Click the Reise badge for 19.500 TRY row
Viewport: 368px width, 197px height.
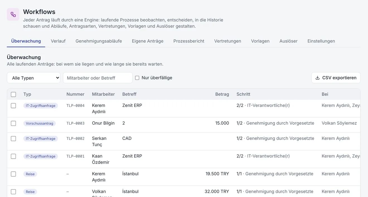click(x=30, y=174)
